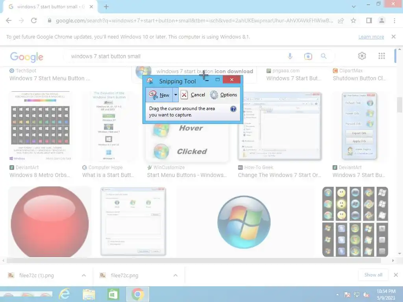Image resolution: width=403 pixels, height=302 pixels.
Task: Click 'Windows 7 Start Menu Button ...' TechSpot title
Action: (x=50, y=78)
